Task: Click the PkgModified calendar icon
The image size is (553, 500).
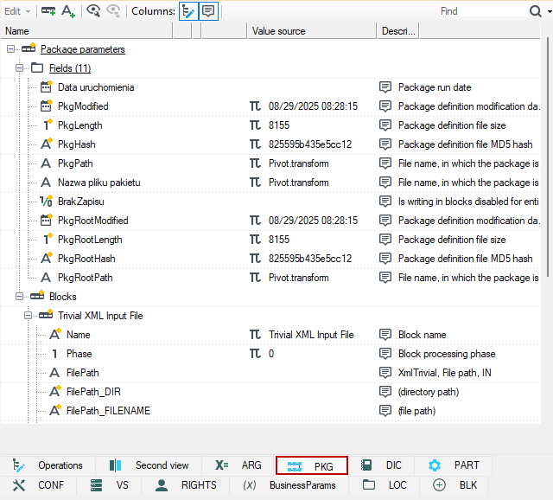Action: [x=46, y=106]
